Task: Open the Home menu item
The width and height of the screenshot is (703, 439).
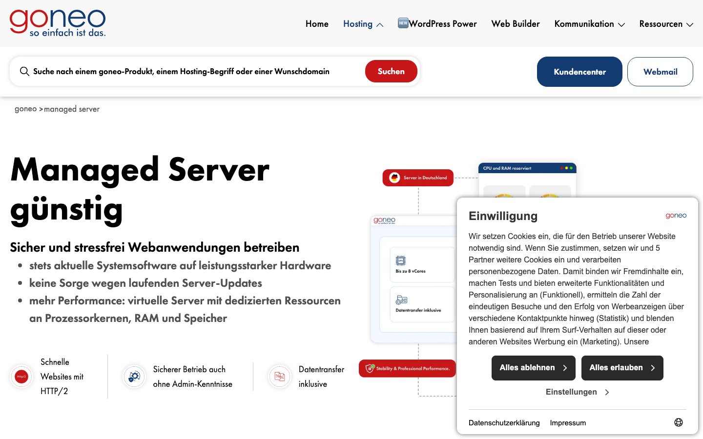Action: coord(317,24)
